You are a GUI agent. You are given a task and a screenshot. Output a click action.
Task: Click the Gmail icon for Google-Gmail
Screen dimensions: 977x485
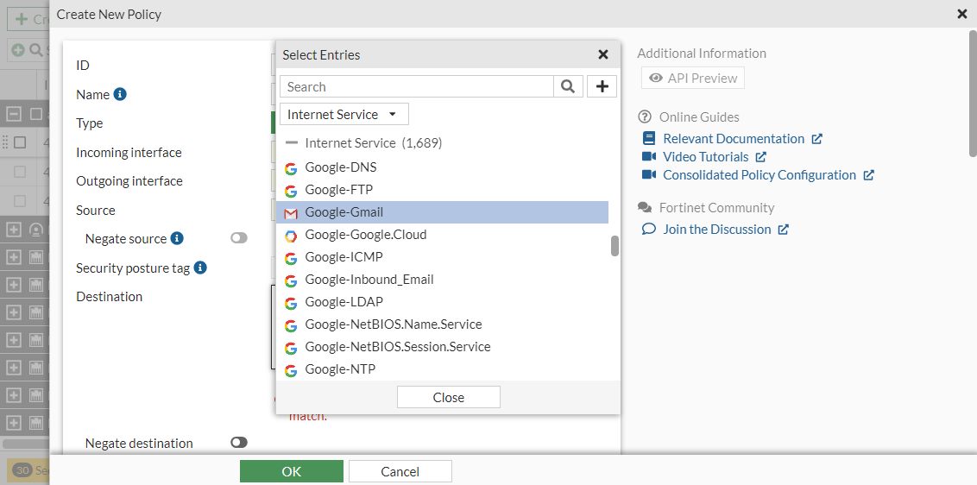[x=291, y=212]
